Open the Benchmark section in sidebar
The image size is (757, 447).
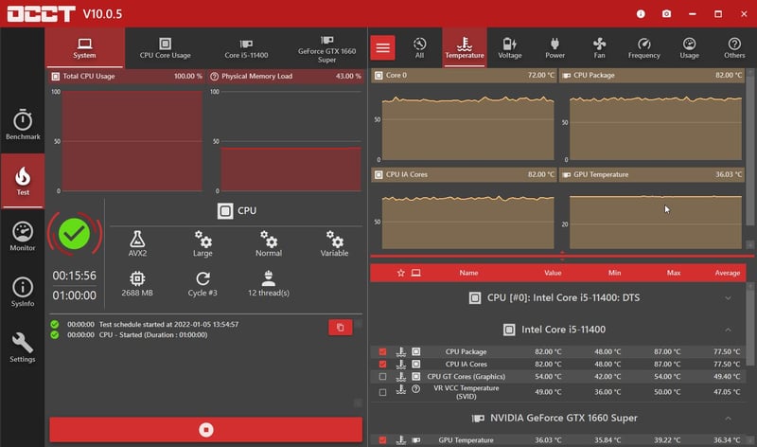(x=23, y=124)
